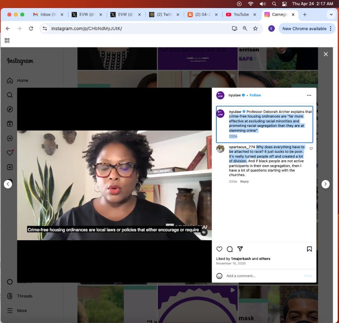Open Wi-Fi menu in menu bar
339x323 pixels.
pos(250,4)
